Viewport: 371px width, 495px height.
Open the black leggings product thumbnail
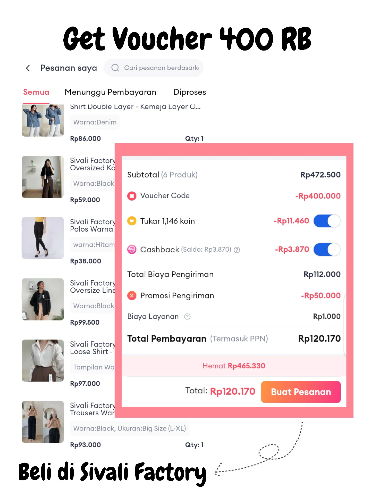(x=43, y=238)
